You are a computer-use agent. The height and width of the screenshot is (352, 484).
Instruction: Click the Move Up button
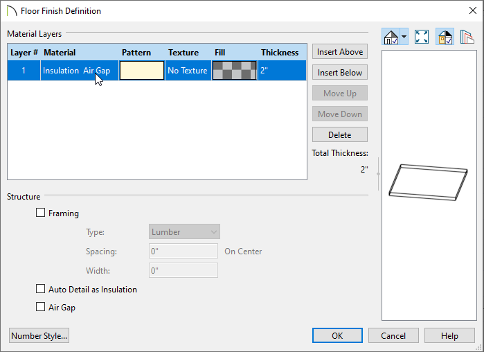tap(340, 93)
